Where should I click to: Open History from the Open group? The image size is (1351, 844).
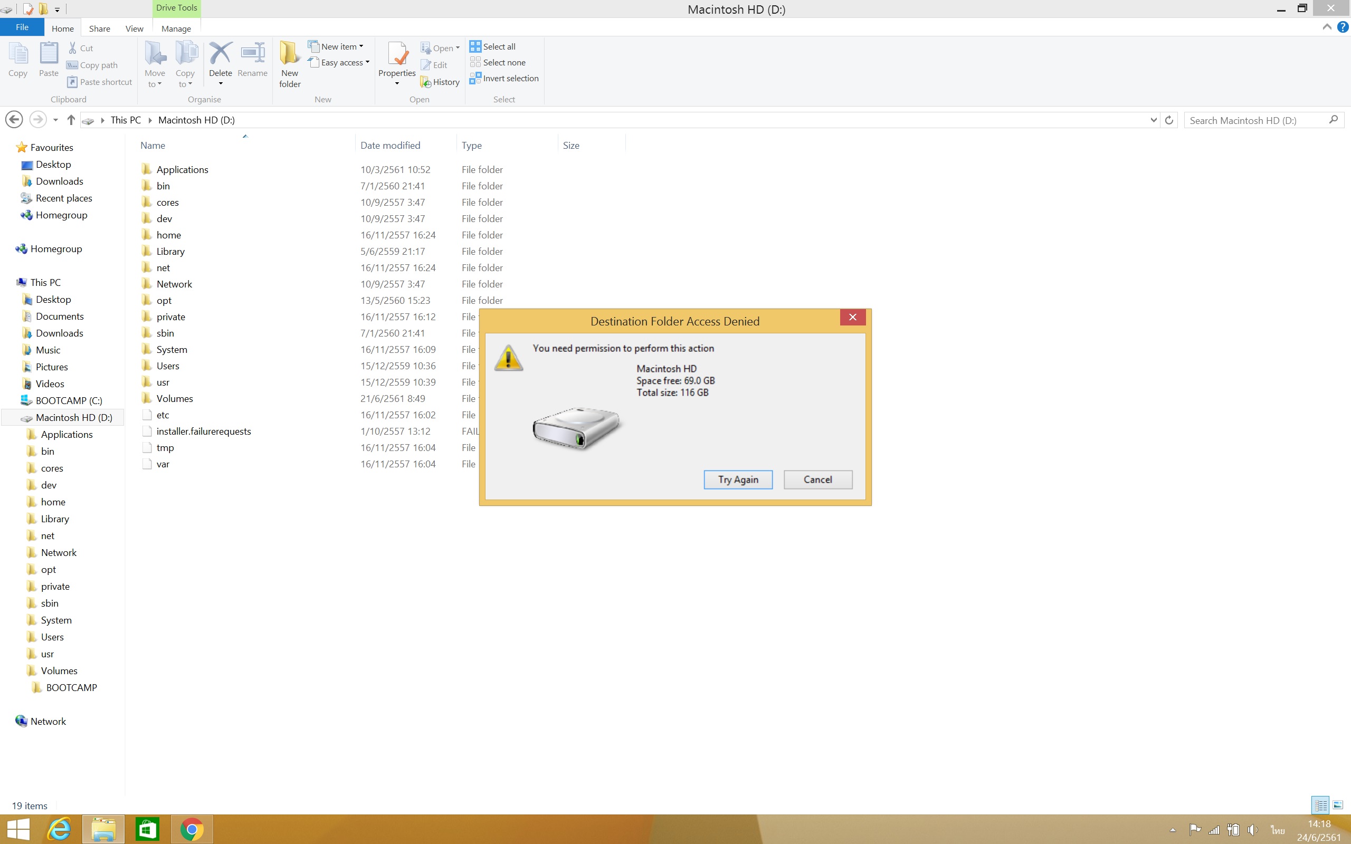click(440, 82)
